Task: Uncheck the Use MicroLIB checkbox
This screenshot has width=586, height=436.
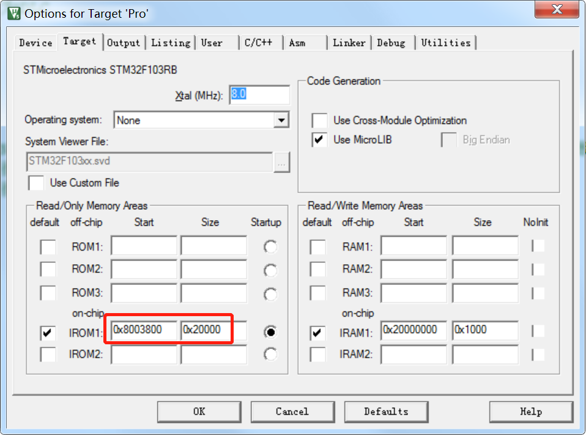Action: coord(319,140)
